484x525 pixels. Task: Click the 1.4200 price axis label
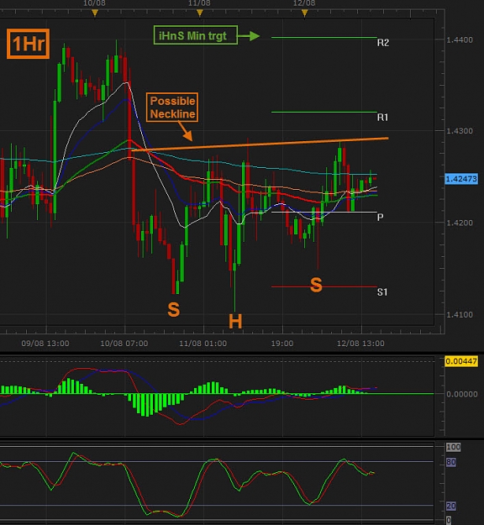(x=460, y=223)
